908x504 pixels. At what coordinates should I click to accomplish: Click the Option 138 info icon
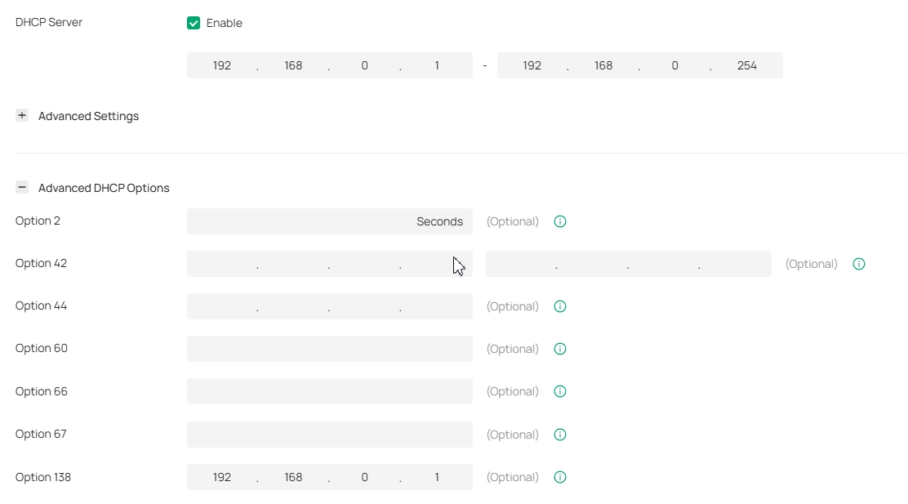click(x=560, y=477)
